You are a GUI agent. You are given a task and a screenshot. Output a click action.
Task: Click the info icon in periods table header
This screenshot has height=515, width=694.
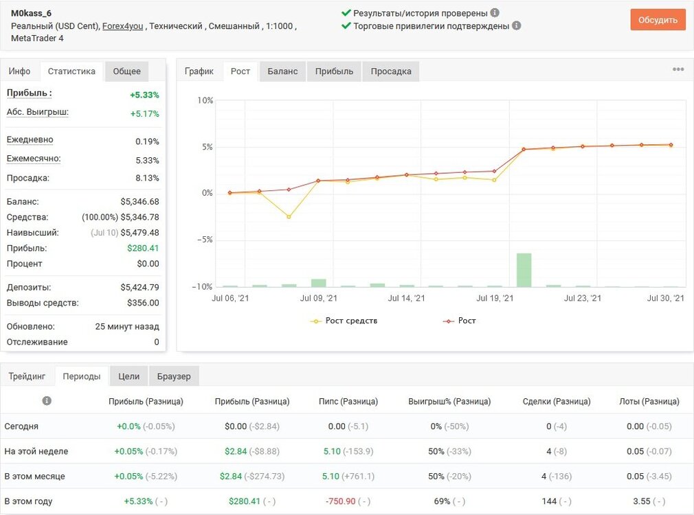(x=47, y=401)
